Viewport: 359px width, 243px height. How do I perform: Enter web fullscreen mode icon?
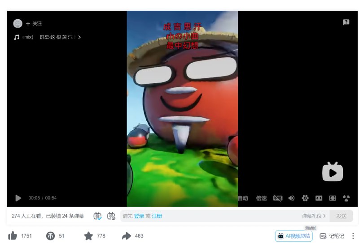[x=333, y=198]
